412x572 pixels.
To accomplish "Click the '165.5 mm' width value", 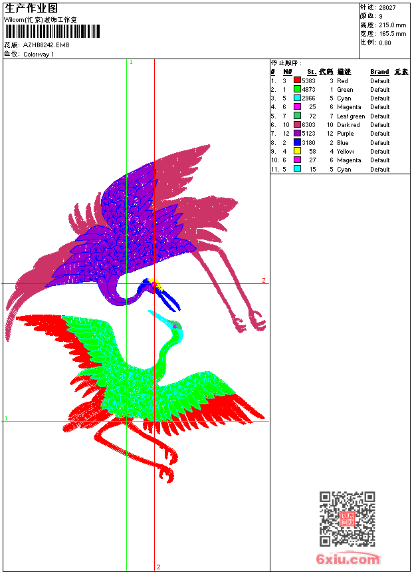I will point(392,34).
